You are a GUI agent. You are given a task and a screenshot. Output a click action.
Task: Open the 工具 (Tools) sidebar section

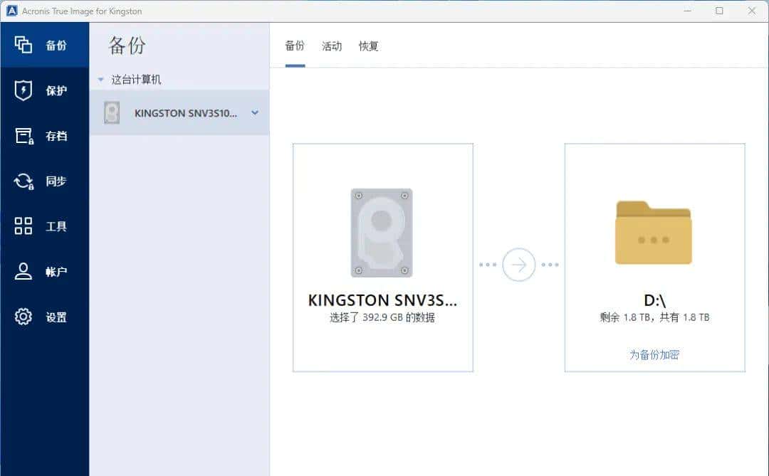click(x=45, y=226)
